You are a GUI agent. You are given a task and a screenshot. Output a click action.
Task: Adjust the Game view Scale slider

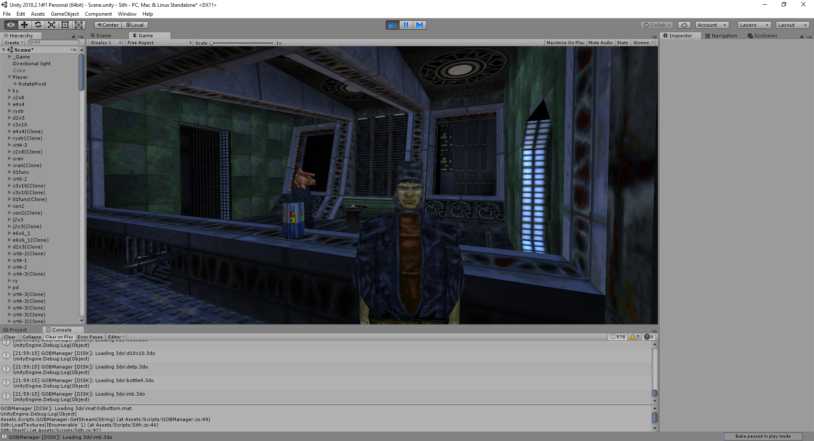pos(242,43)
